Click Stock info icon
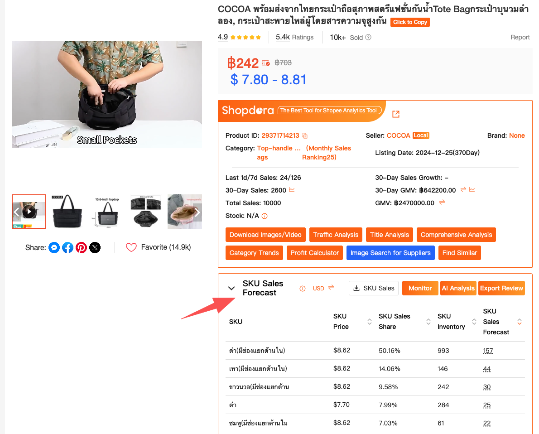Screen dimensions: 539x434 pyautogui.click(x=265, y=216)
